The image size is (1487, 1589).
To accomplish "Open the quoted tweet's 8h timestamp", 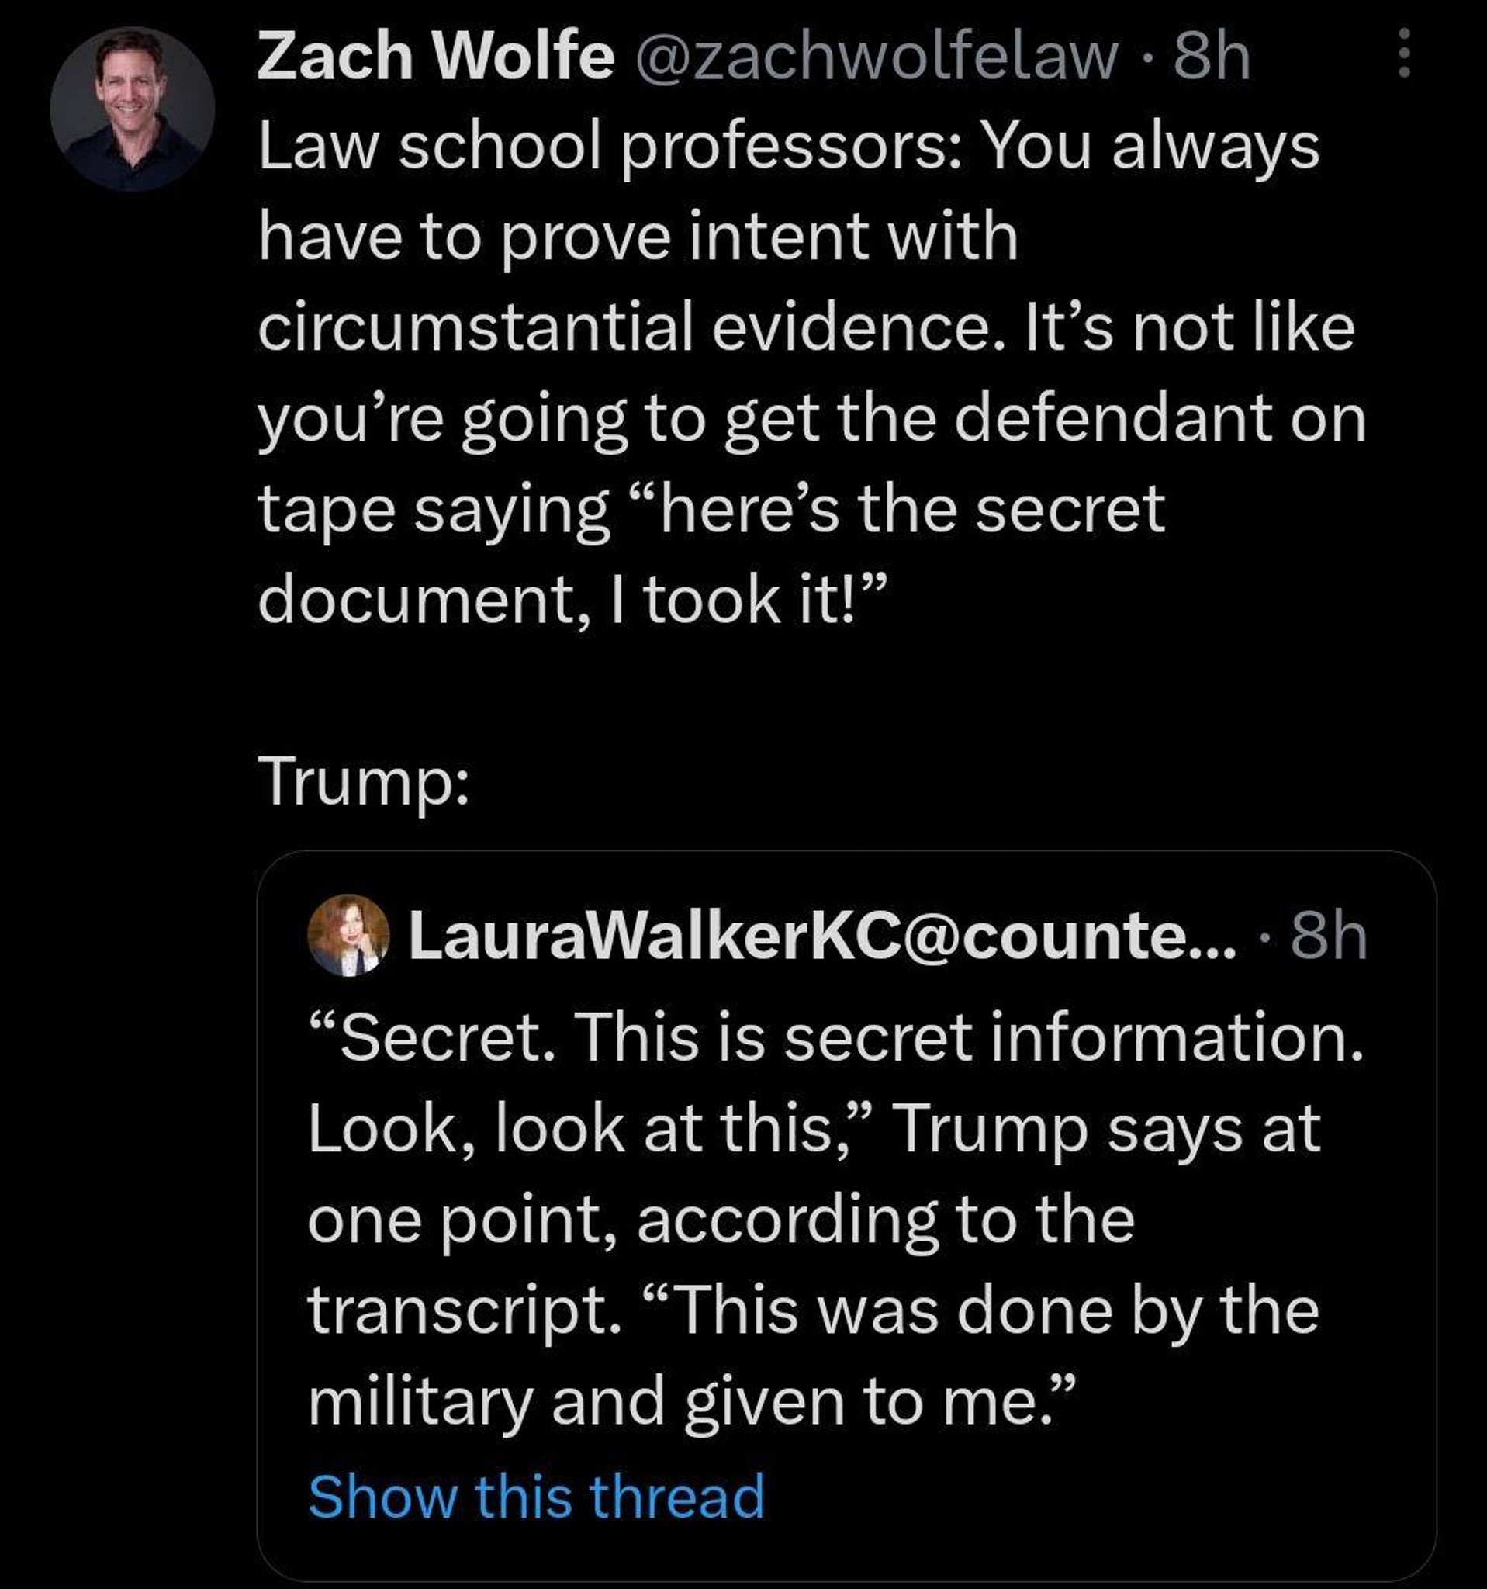I will click(x=1330, y=936).
